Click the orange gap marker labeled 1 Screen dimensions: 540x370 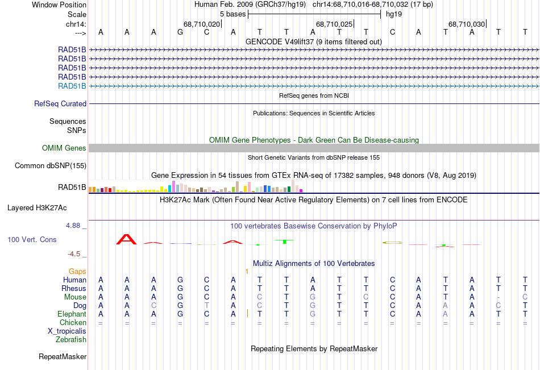coord(247,272)
